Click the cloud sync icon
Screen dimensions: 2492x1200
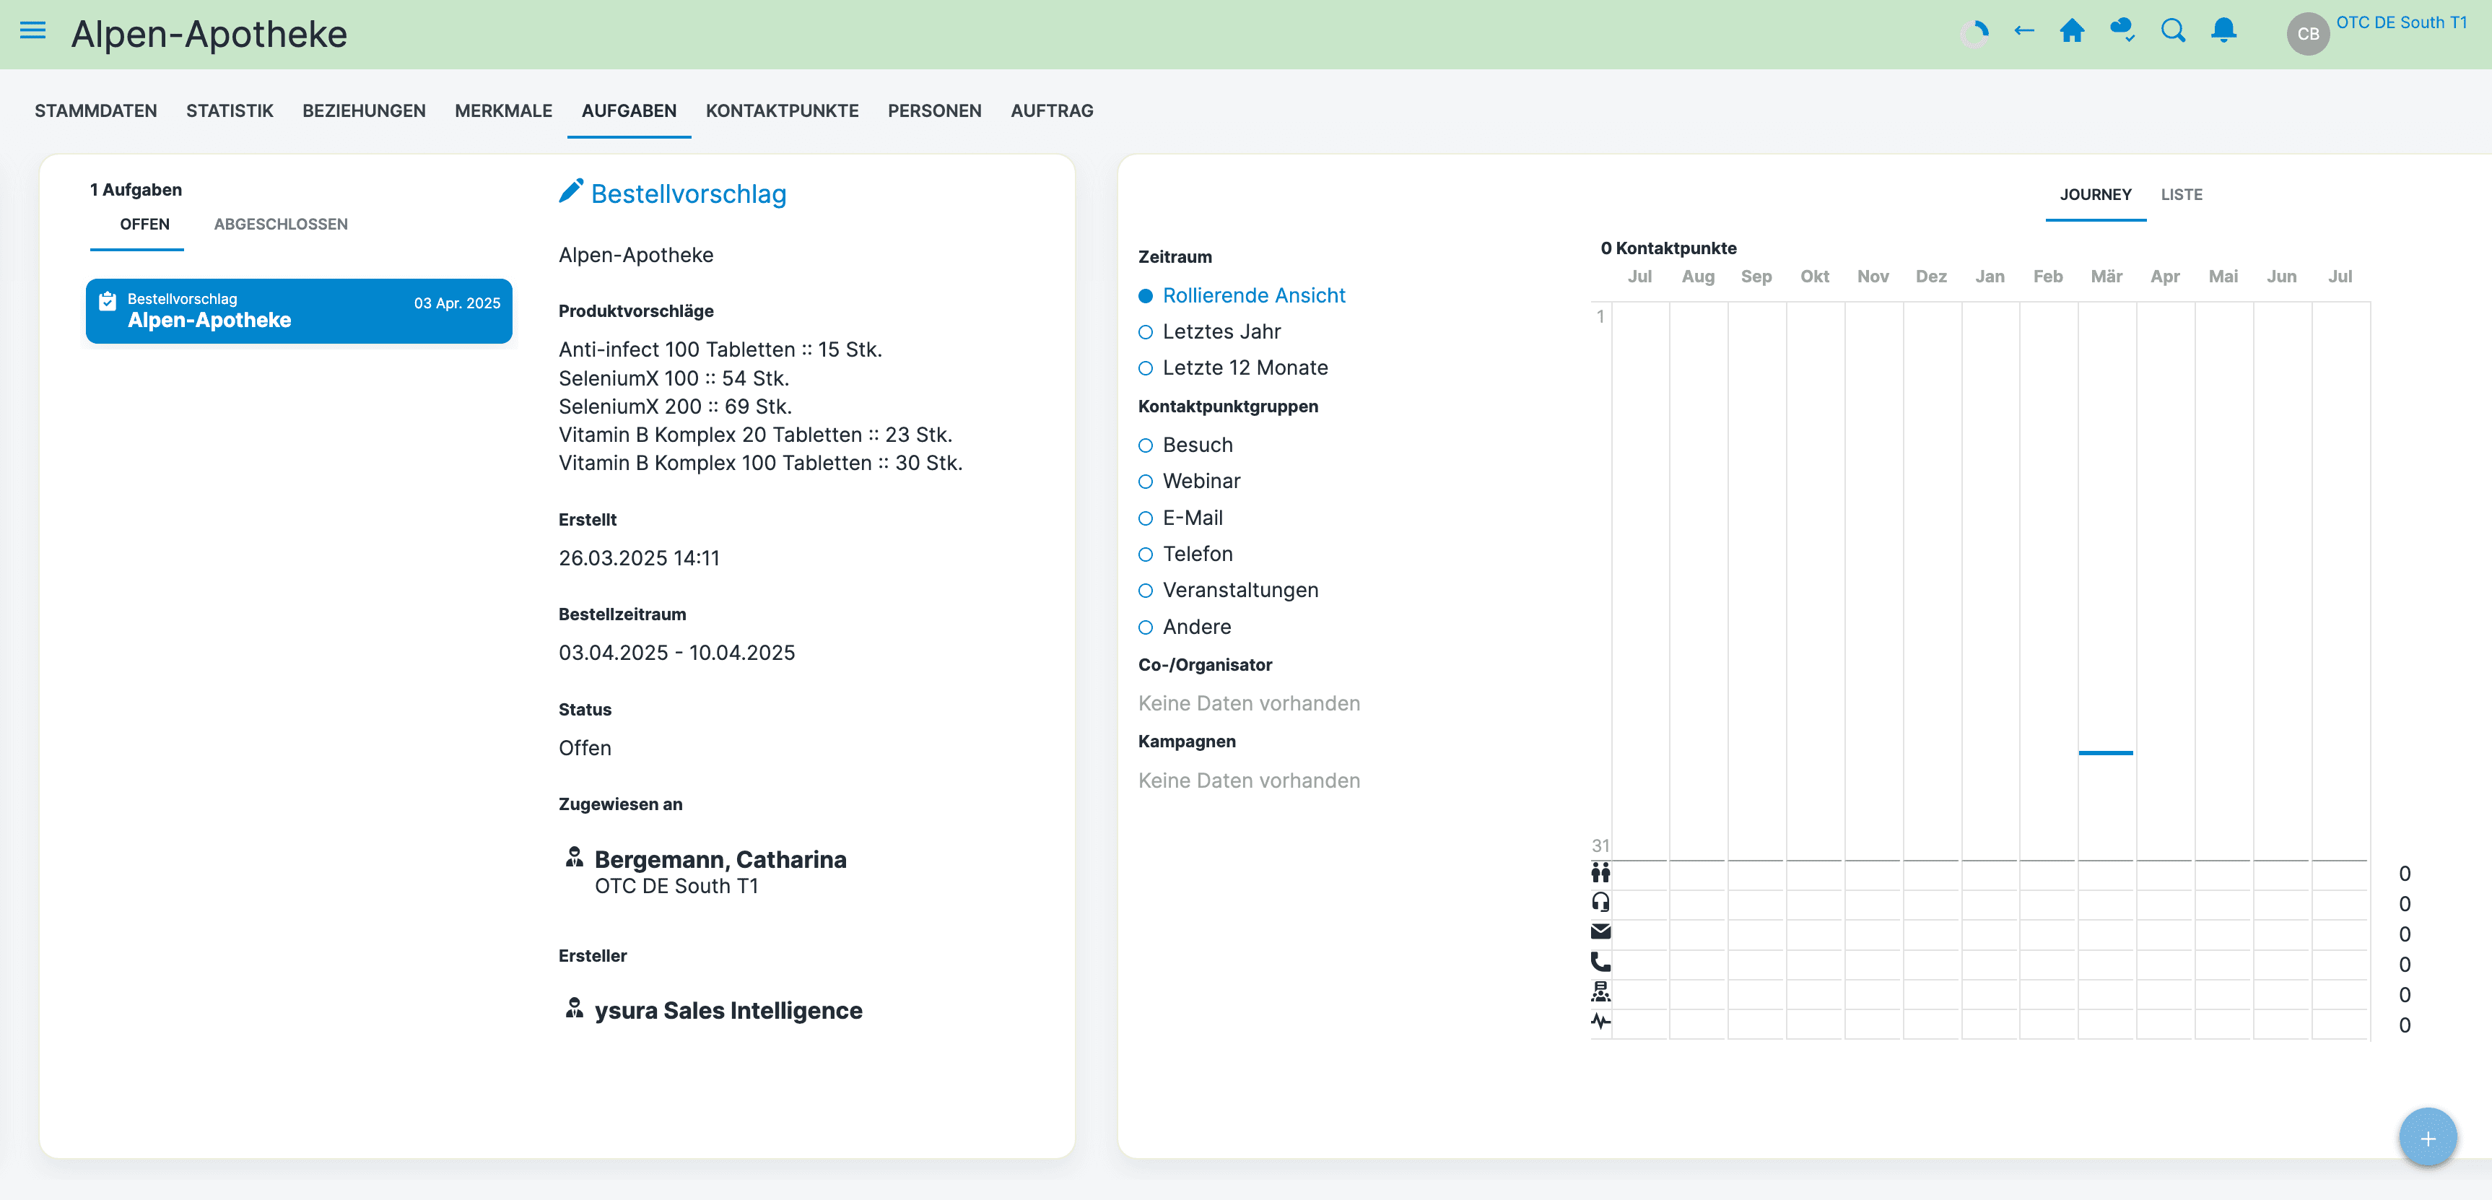click(2122, 31)
